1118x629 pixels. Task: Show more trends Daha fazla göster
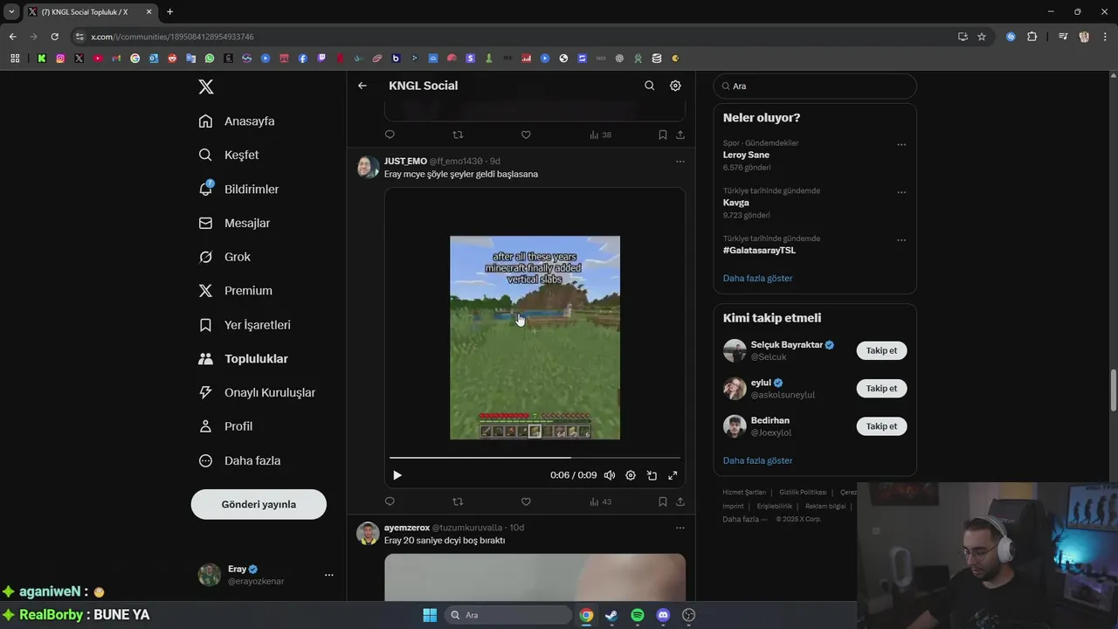click(757, 278)
